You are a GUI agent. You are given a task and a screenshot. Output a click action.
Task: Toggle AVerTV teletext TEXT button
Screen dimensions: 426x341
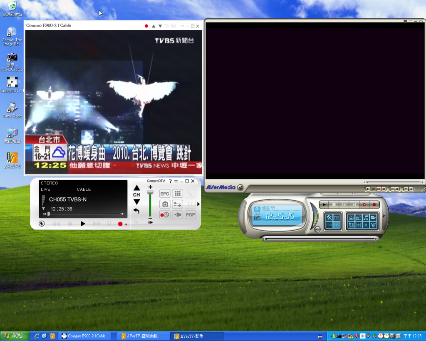click(329, 225)
